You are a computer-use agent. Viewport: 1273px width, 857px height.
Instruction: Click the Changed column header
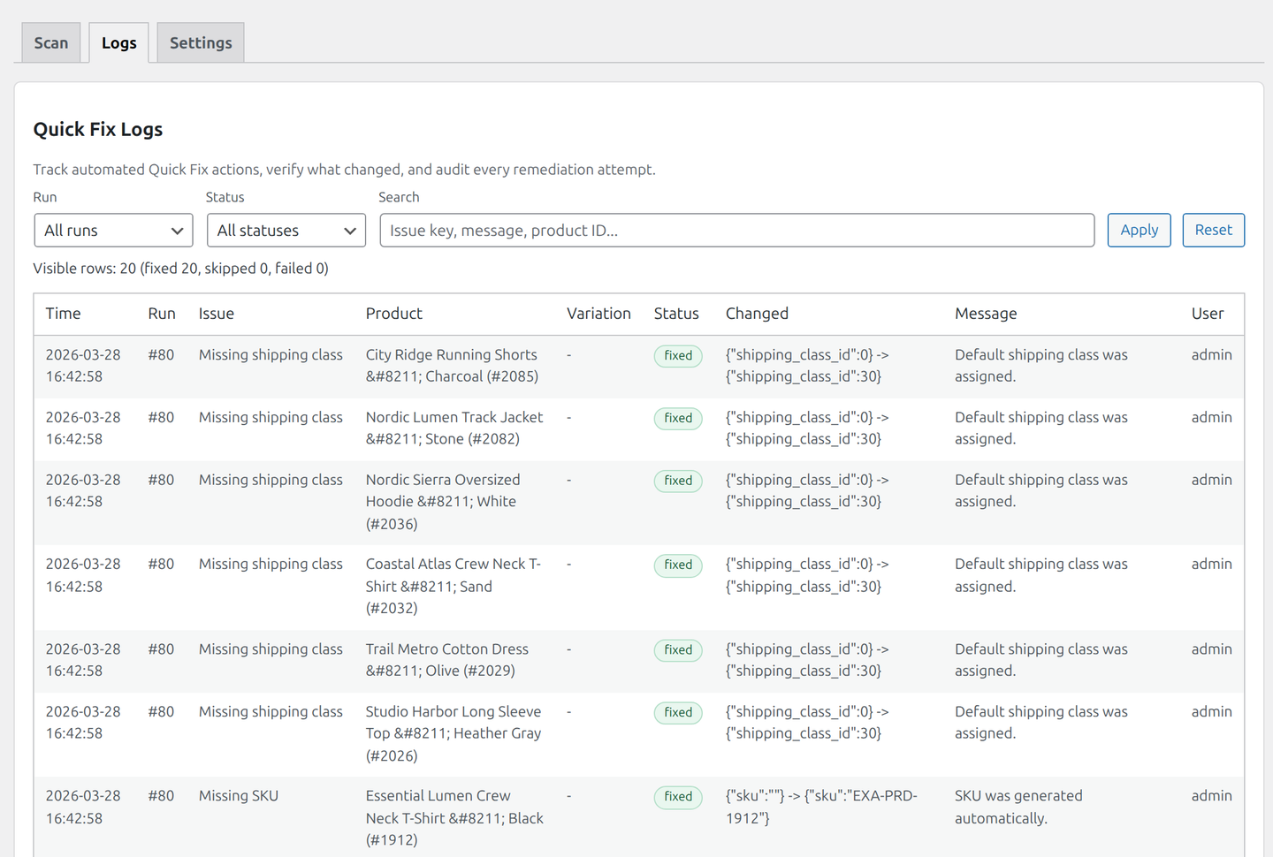point(757,314)
